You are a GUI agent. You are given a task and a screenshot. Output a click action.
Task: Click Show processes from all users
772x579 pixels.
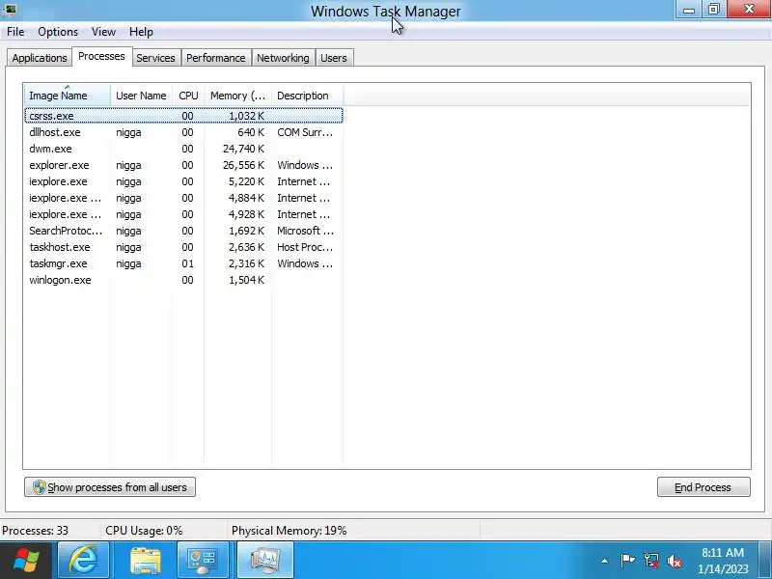[110, 487]
